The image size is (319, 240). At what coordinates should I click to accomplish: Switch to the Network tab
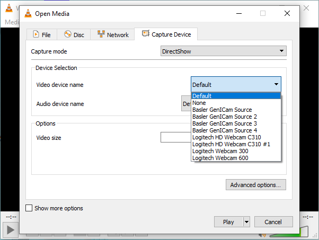point(112,34)
